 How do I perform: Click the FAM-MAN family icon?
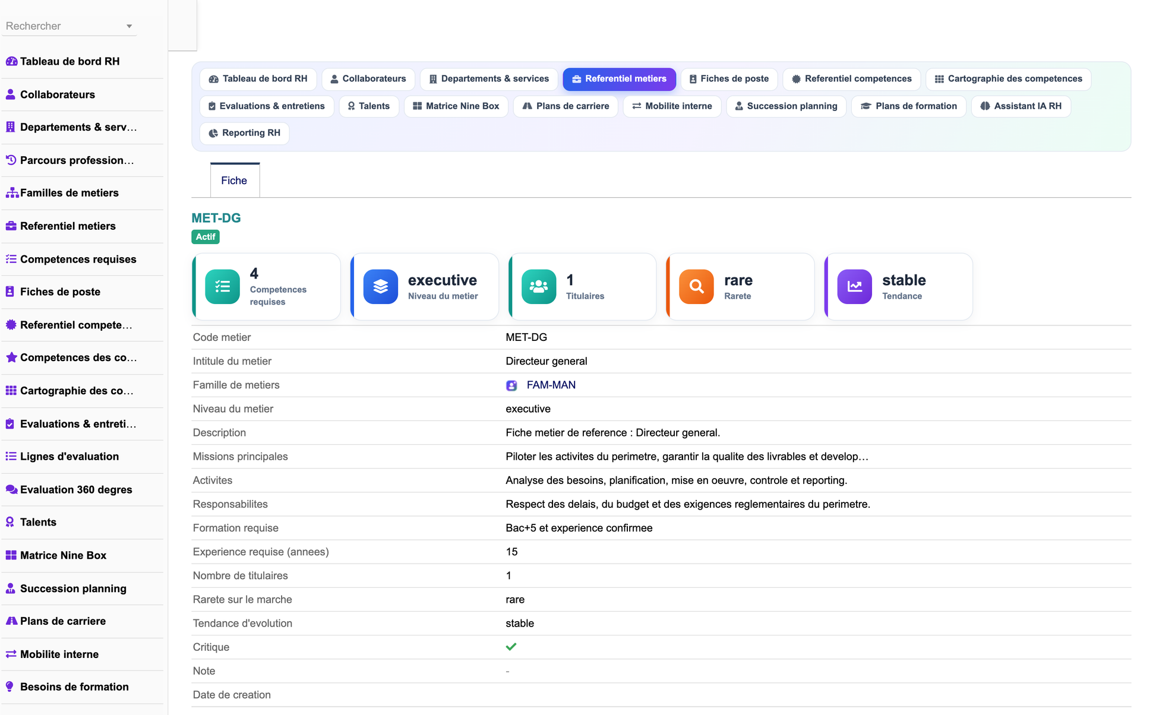pos(511,385)
